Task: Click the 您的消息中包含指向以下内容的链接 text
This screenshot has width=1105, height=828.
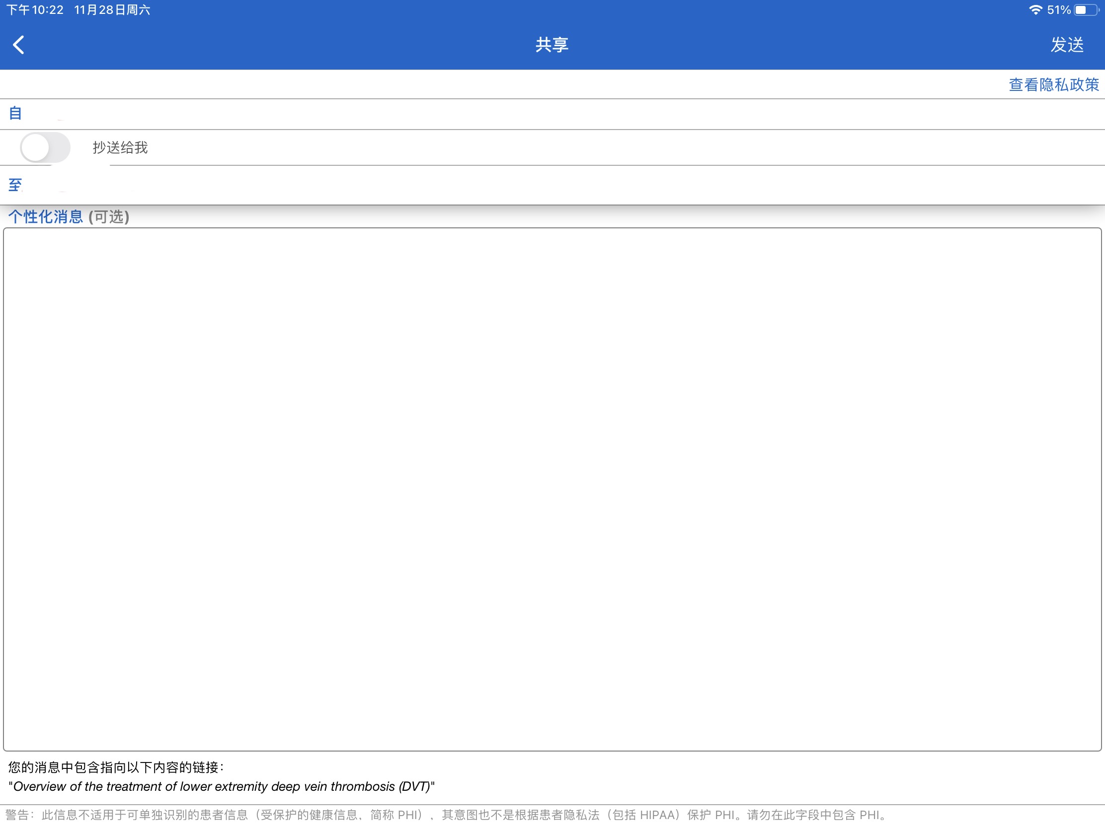Action: [116, 767]
